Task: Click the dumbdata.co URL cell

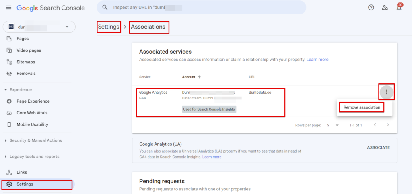Action: pos(260,93)
